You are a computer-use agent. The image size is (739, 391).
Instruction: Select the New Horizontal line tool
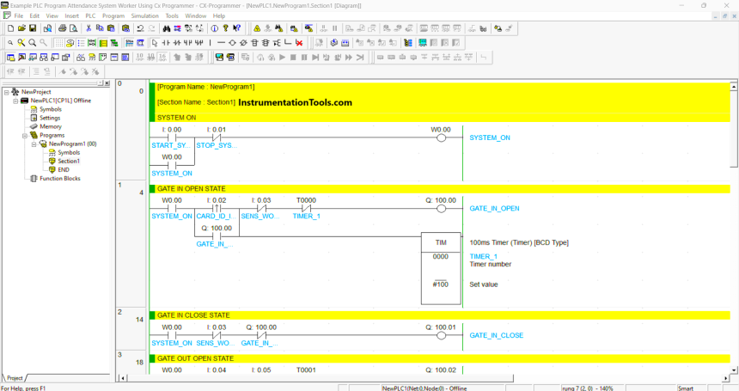click(221, 43)
